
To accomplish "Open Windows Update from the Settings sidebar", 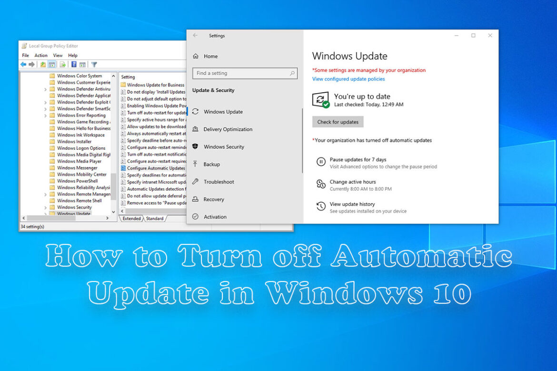I will (x=224, y=111).
